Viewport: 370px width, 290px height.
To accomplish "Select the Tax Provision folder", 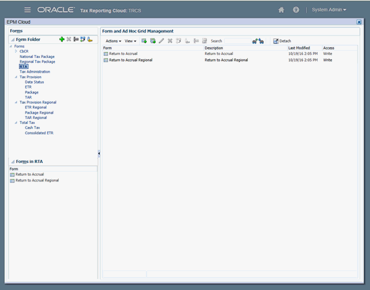I will coord(31,77).
